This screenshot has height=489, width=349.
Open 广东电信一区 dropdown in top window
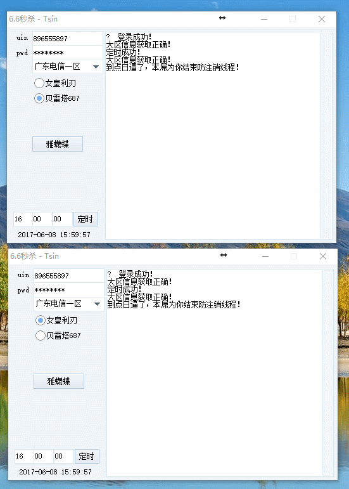68,67
